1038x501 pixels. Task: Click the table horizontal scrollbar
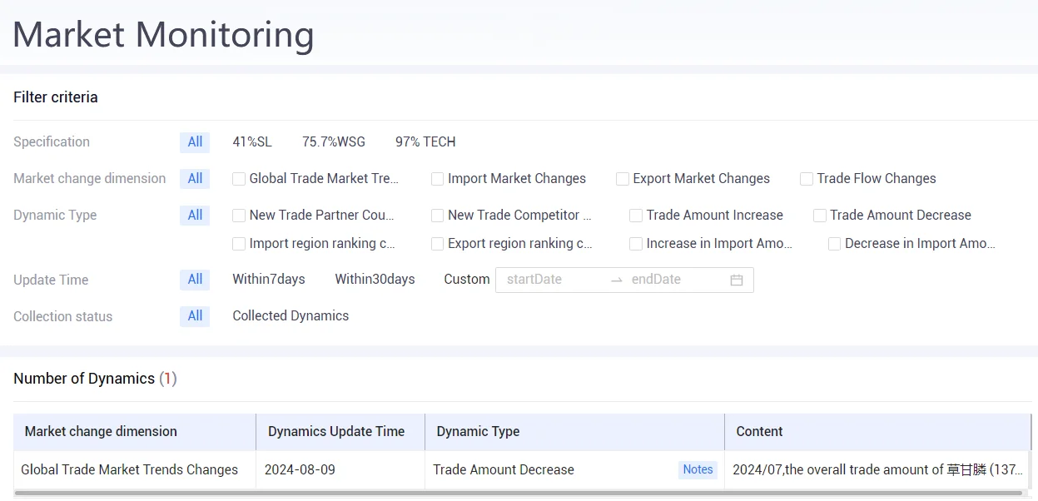[519, 493]
